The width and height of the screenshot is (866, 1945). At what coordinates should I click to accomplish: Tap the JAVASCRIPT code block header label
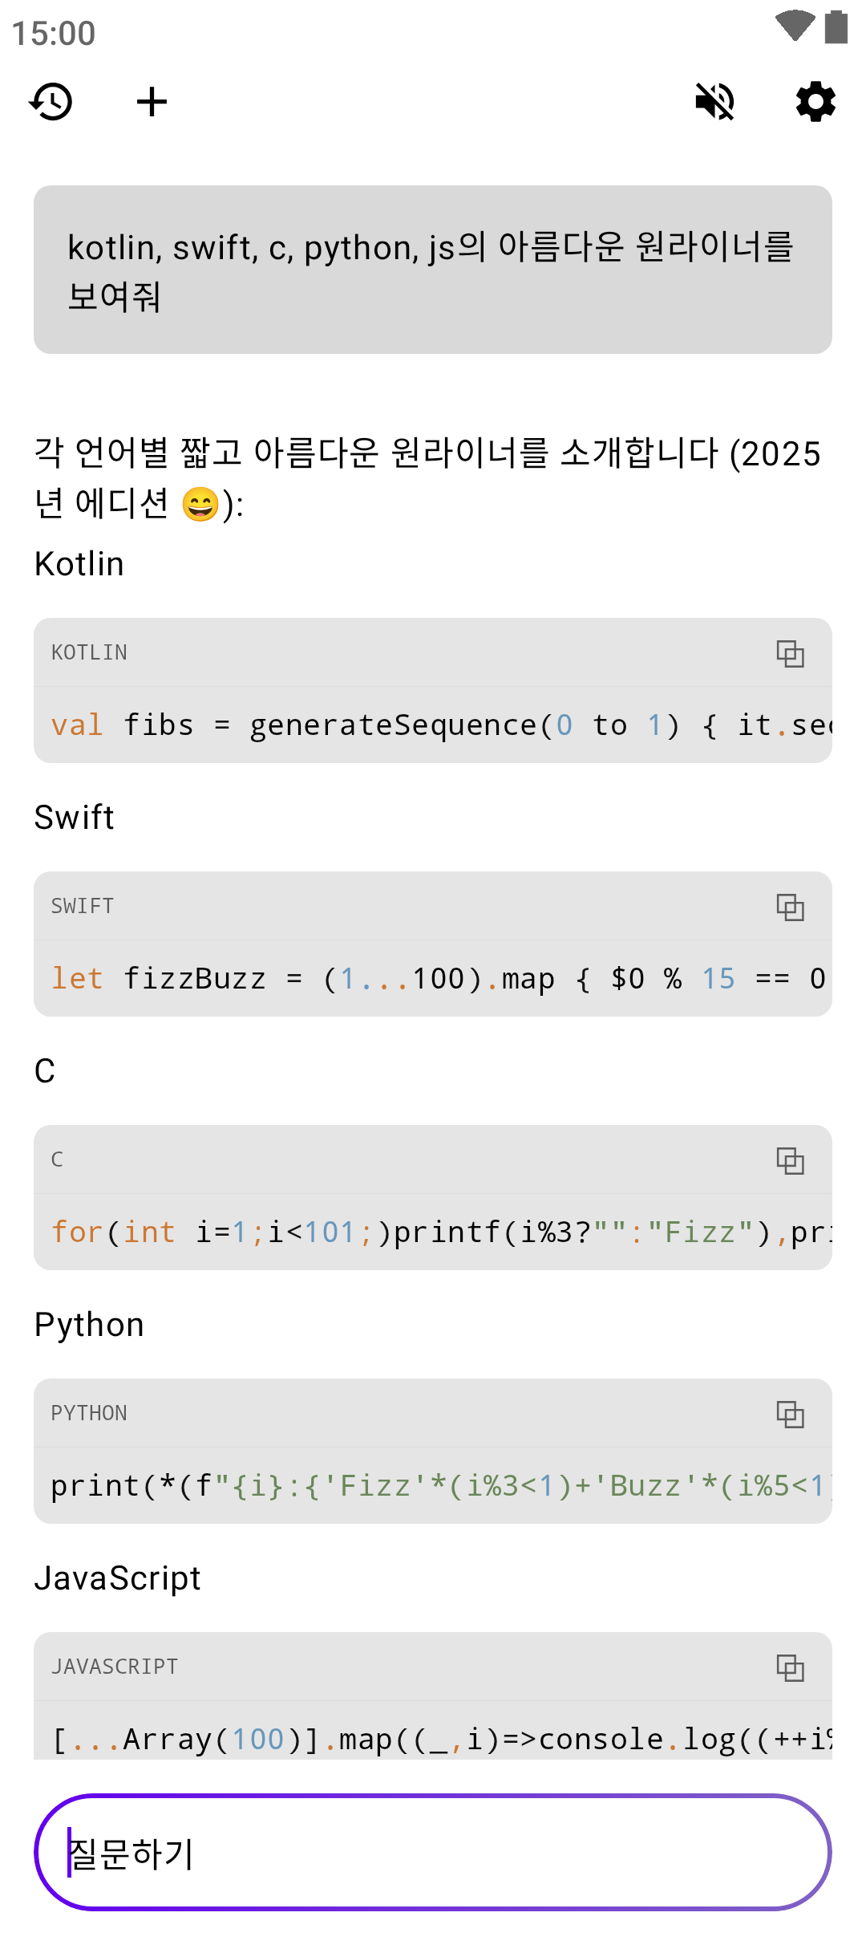click(115, 1667)
